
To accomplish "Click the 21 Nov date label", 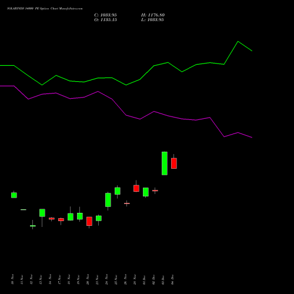I will [97, 279].
